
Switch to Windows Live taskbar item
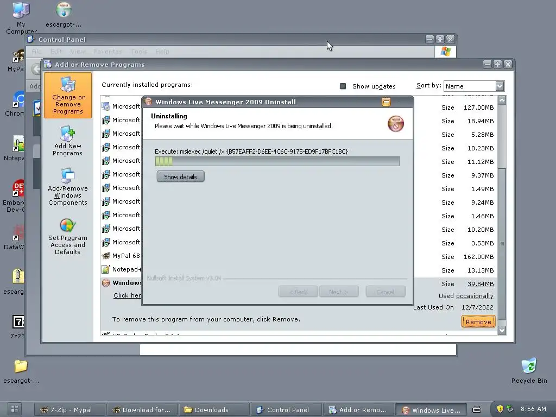pyautogui.click(x=431, y=409)
